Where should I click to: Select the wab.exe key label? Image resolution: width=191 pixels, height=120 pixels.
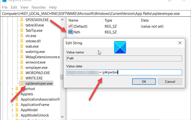(x=32, y=46)
